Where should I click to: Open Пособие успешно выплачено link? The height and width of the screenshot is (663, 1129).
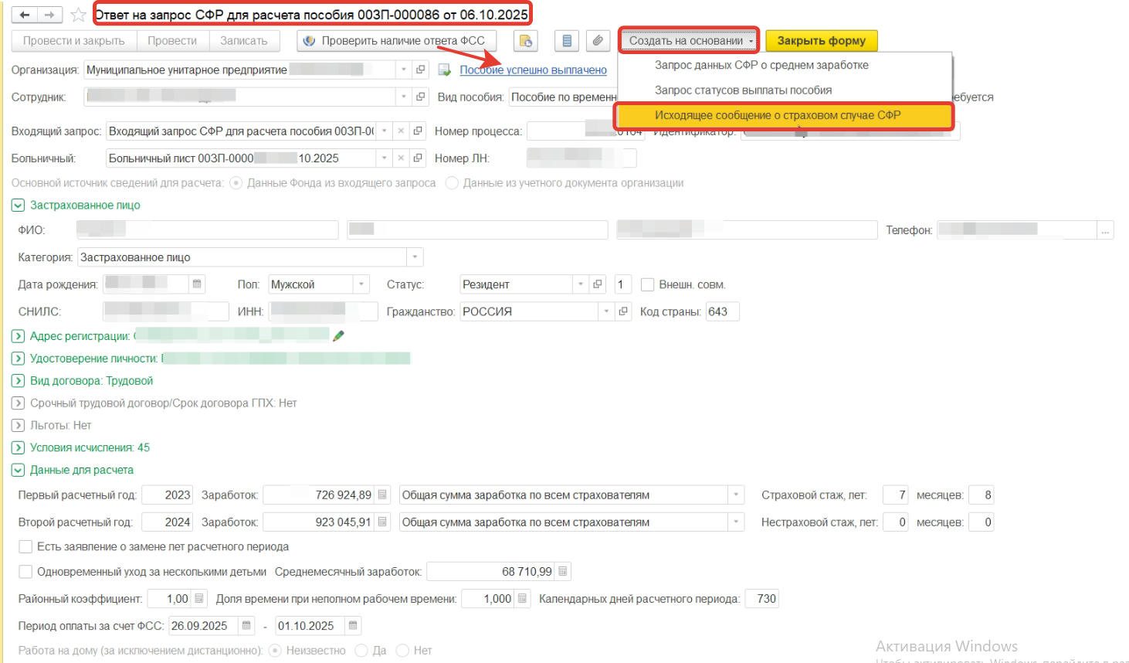pos(533,70)
